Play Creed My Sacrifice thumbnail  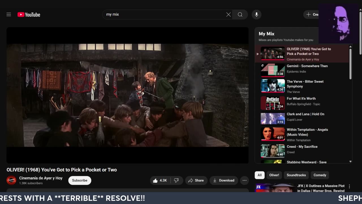point(273,151)
